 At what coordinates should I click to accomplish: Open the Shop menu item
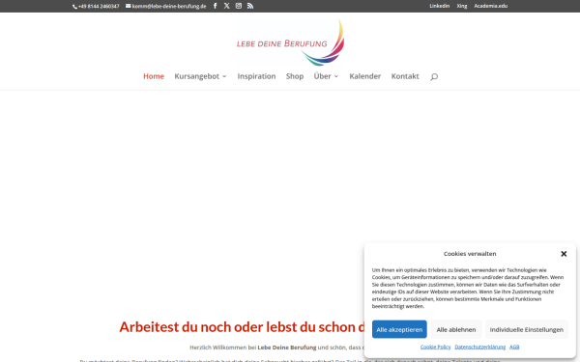pos(295,76)
